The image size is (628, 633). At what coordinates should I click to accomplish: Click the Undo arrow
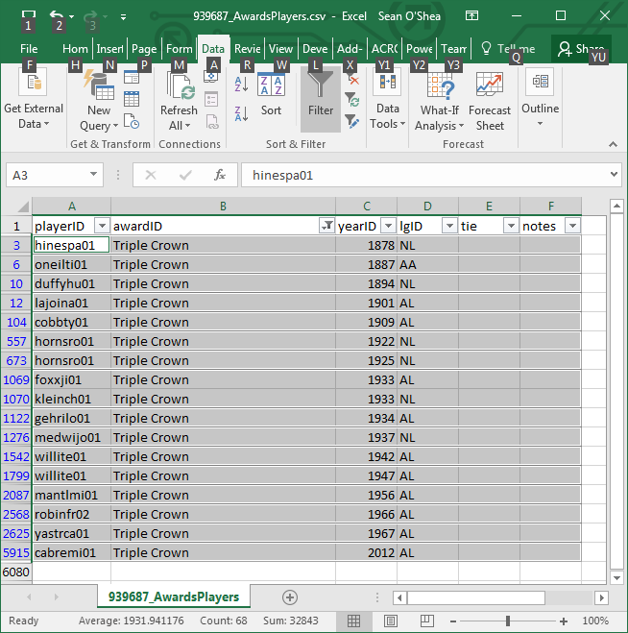pyautogui.click(x=56, y=16)
